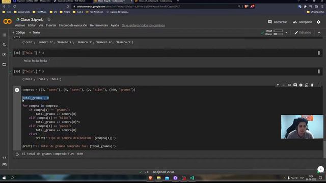326x183 pixels.
Task: Open the Entorno de ejecución menu
Action: tap(73, 25)
